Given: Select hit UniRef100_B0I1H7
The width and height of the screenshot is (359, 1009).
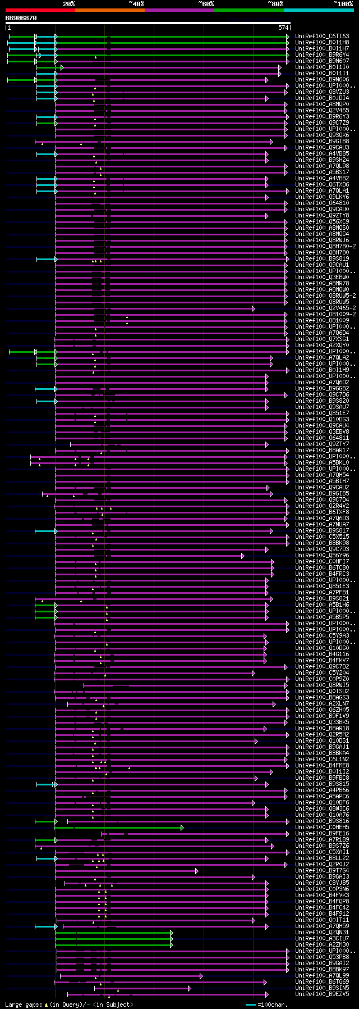Looking at the screenshot, I should [x=322, y=49].
